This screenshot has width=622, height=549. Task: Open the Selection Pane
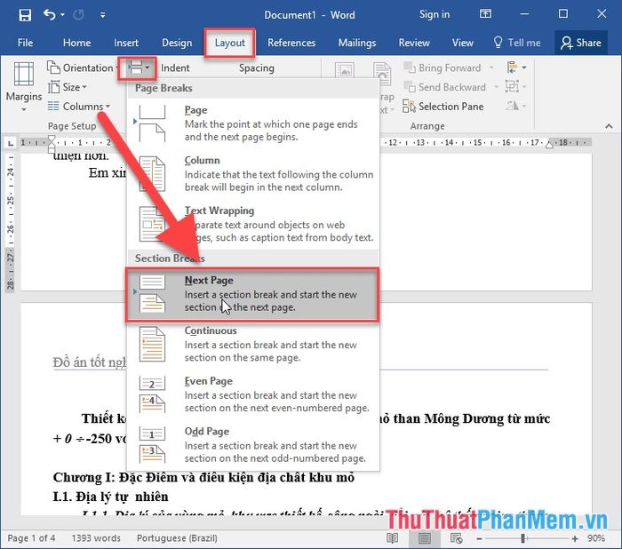[443, 107]
